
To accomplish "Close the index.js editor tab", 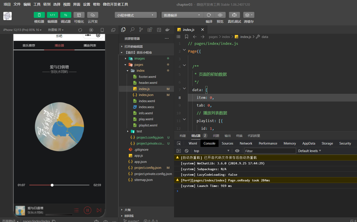I will click(203, 29).
